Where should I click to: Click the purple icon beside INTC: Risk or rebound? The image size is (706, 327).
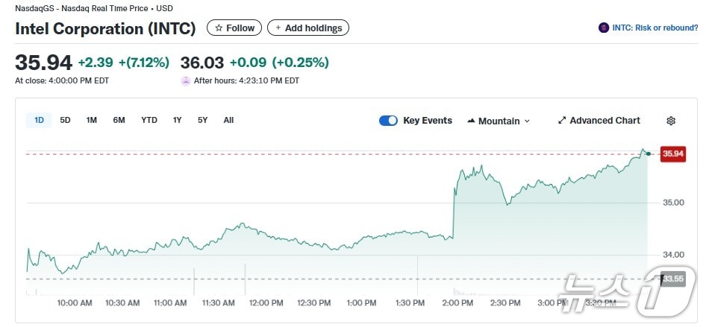[x=604, y=28]
